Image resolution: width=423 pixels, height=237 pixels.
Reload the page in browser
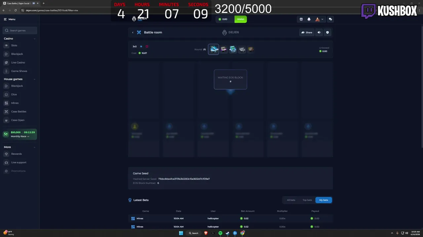[x=15, y=10]
